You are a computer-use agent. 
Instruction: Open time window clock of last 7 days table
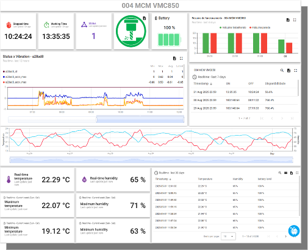195,77
